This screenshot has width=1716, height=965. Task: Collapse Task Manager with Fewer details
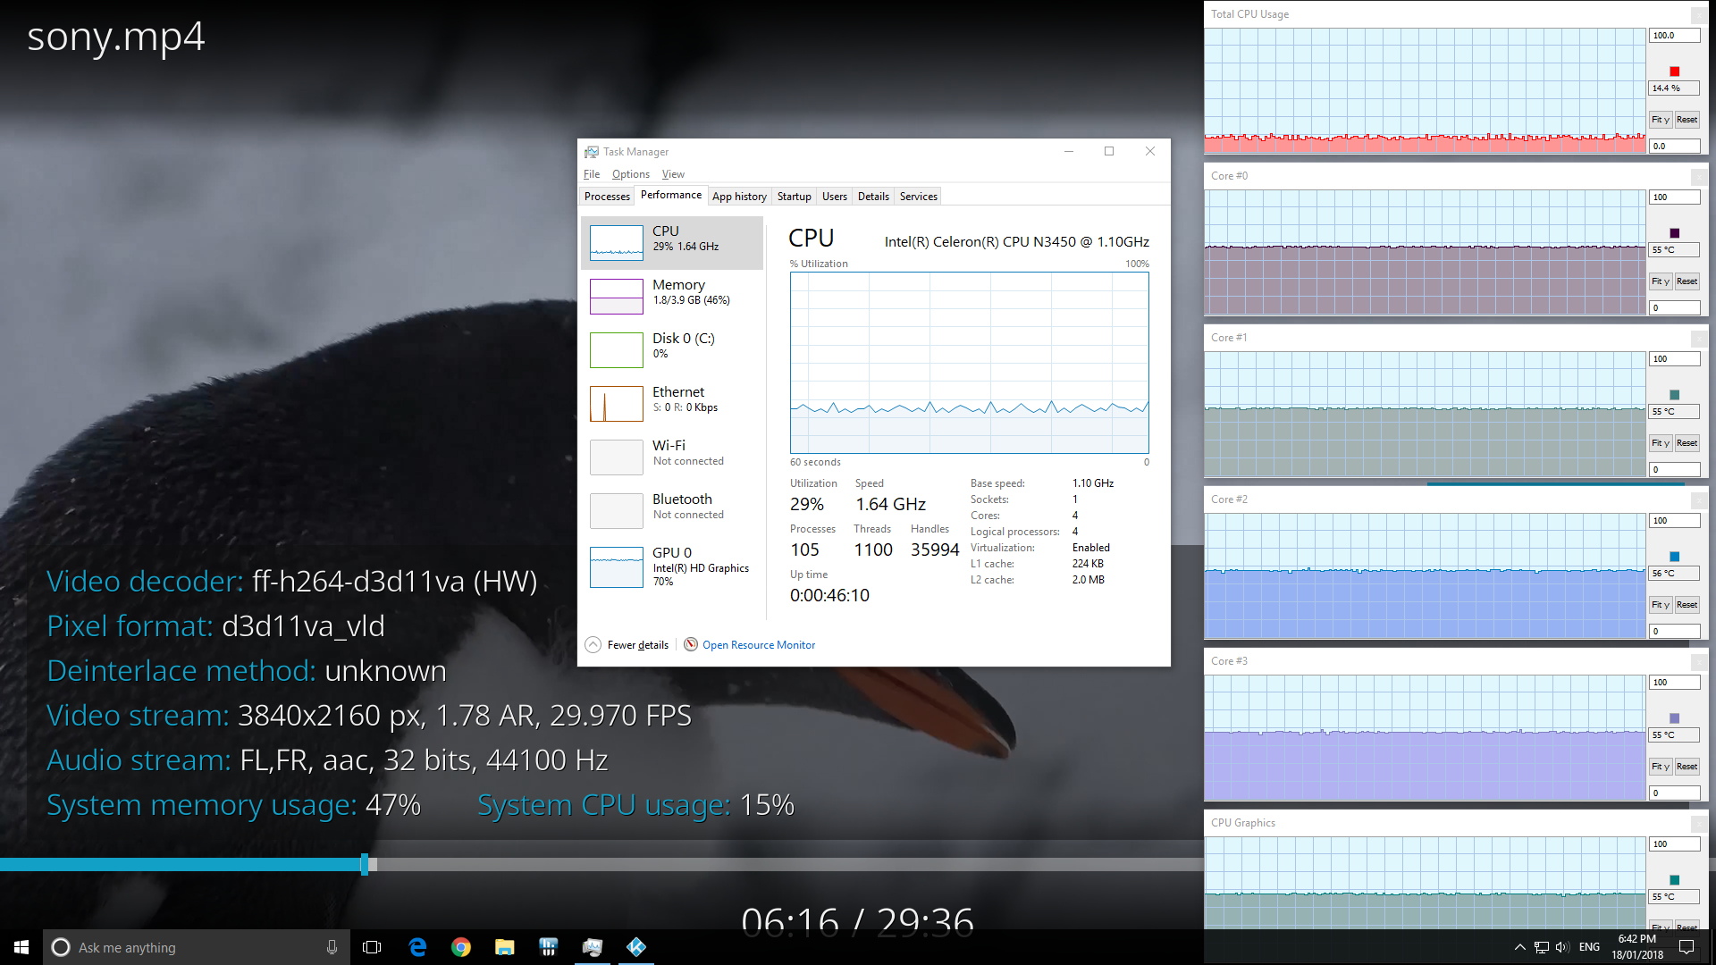coord(627,645)
